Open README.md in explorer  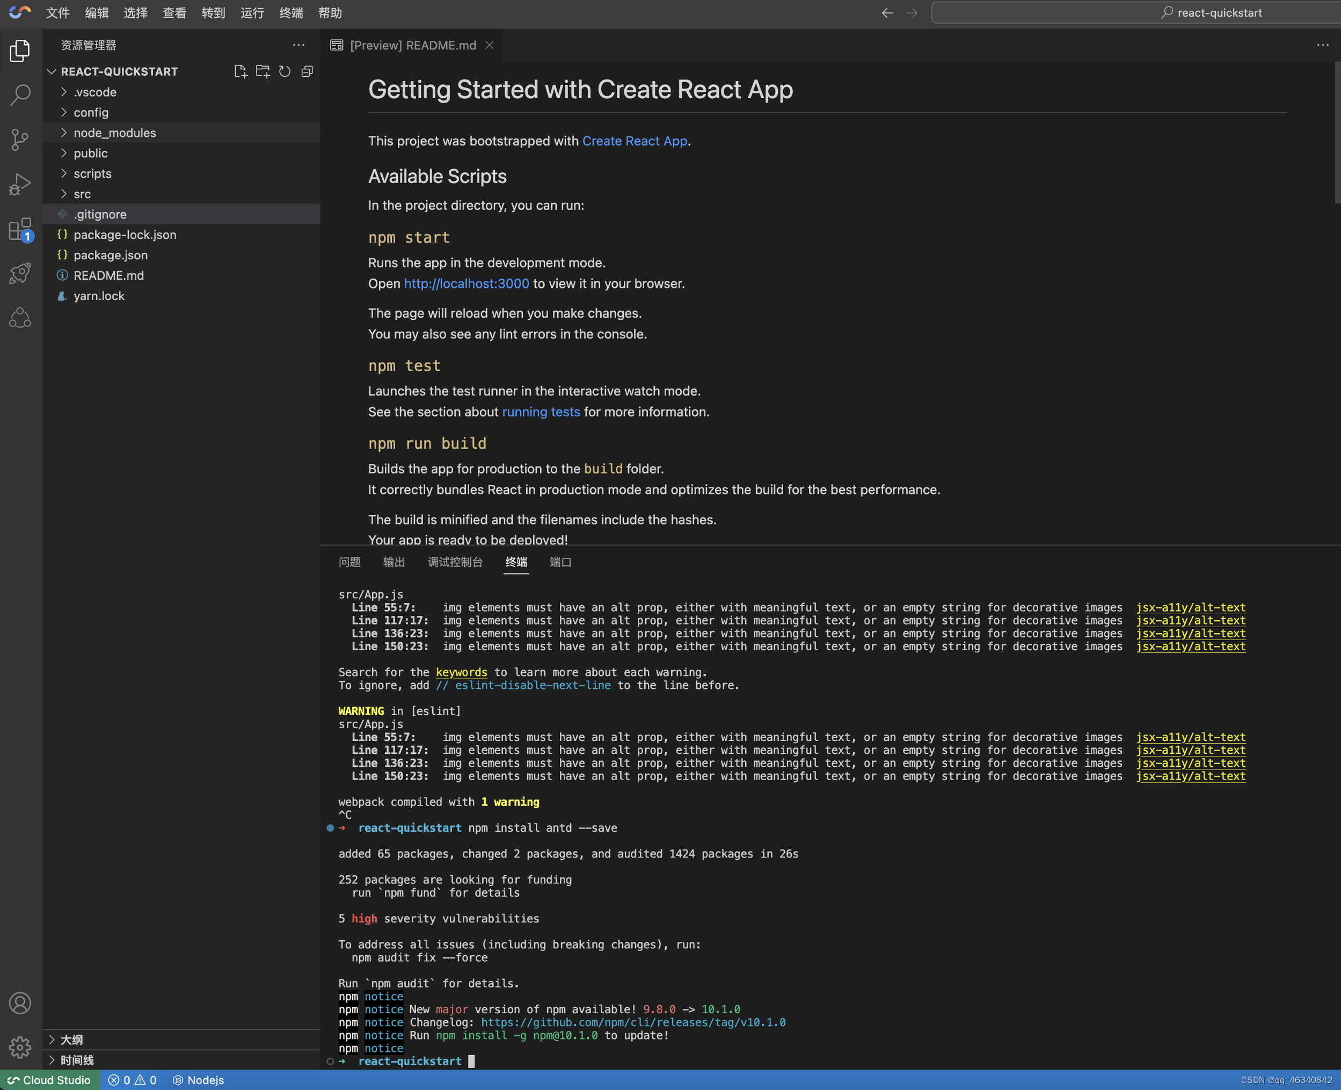[x=181, y=275]
